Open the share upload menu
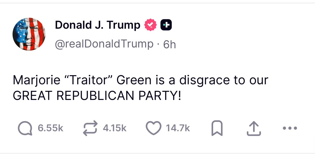The image size is (315, 161). click(x=254, y=129)
